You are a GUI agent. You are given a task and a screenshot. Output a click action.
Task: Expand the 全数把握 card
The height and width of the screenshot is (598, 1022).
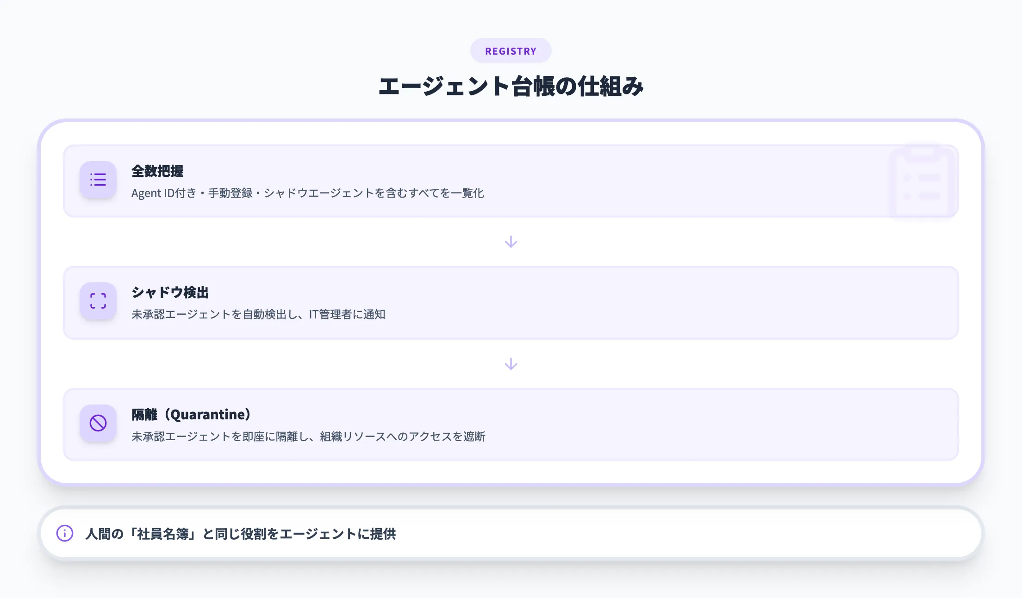pos(509,182)
